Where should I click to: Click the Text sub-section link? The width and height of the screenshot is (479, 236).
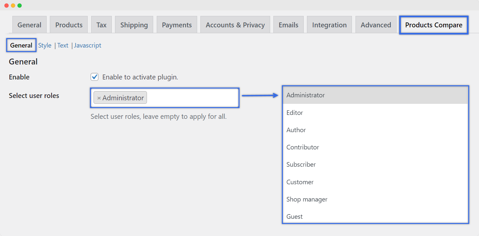tap(63, 46)
